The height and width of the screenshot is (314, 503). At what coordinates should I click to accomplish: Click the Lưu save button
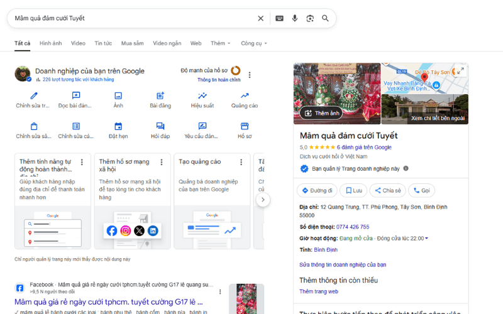pyautogui.click(x=353, y=190)
